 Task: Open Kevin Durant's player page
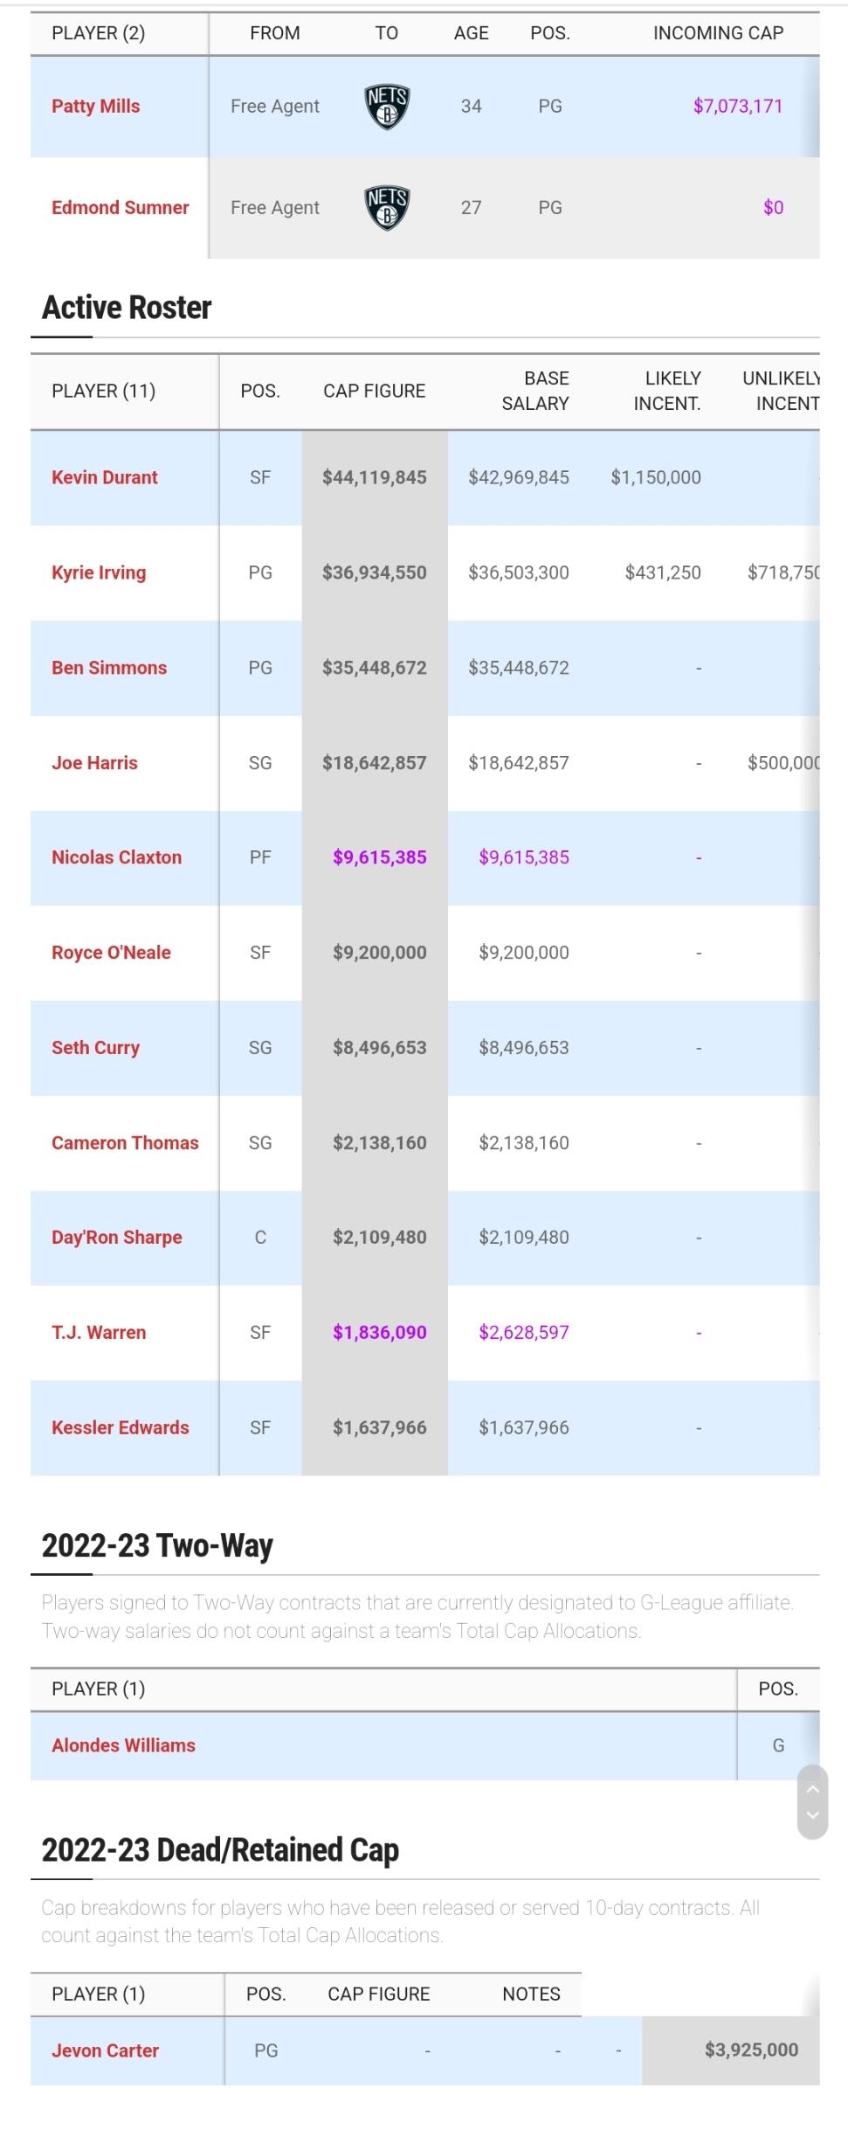(105, 477)
